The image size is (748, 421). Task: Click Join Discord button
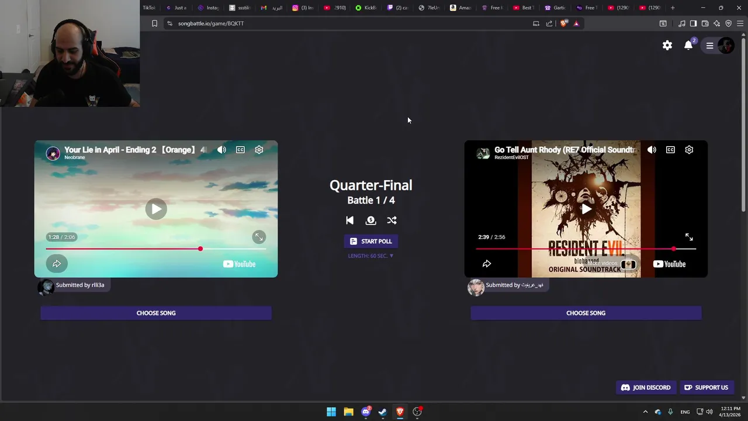(646, 388)
